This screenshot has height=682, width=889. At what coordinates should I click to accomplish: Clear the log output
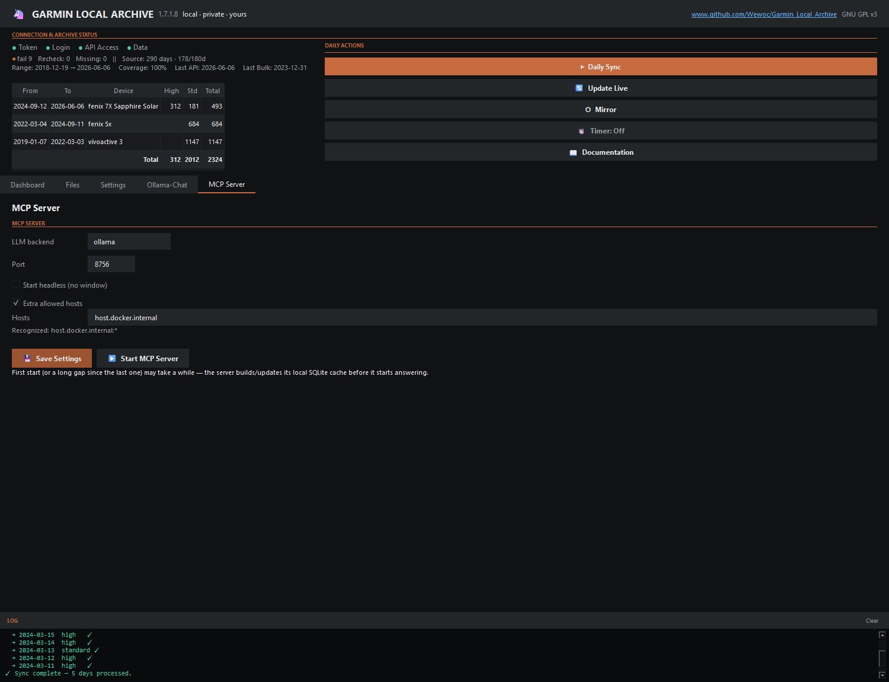(x=872, y=621)
